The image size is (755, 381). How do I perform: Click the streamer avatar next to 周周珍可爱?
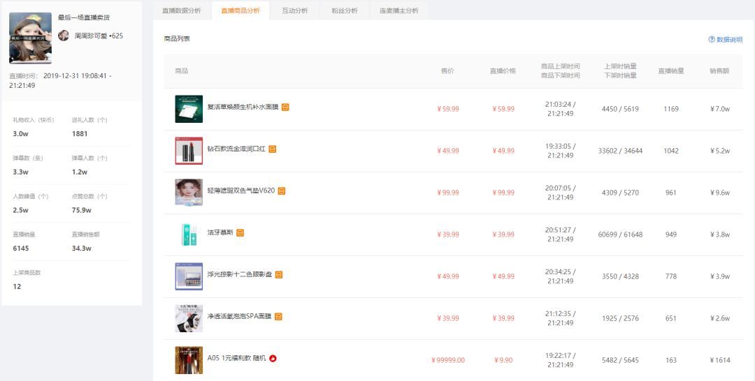(x=64, y=36)
